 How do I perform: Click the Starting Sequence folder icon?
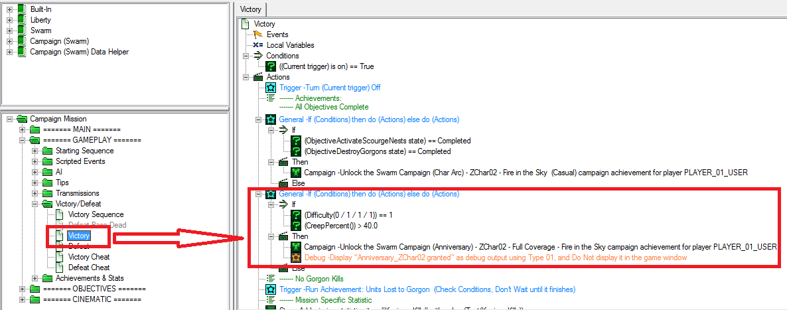click(48, 151)
